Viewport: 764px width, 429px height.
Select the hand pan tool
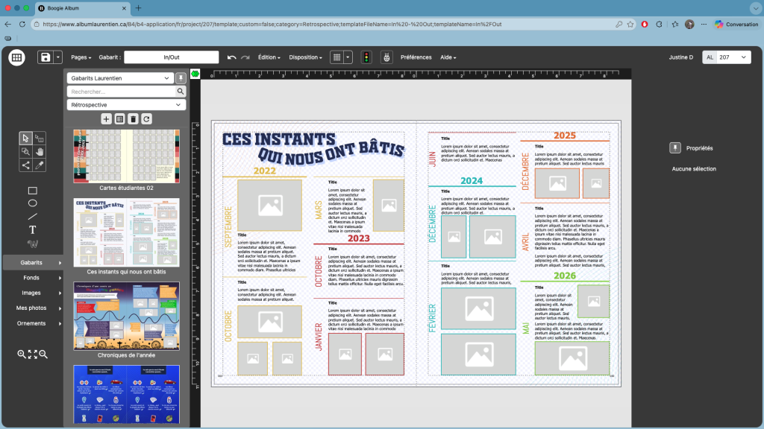tap(40, 152)
